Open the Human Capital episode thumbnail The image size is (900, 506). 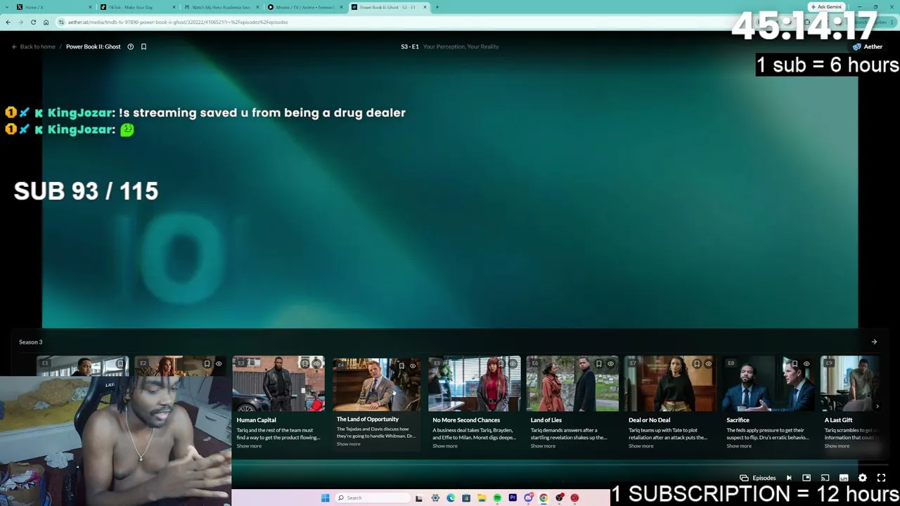point(278,384)
